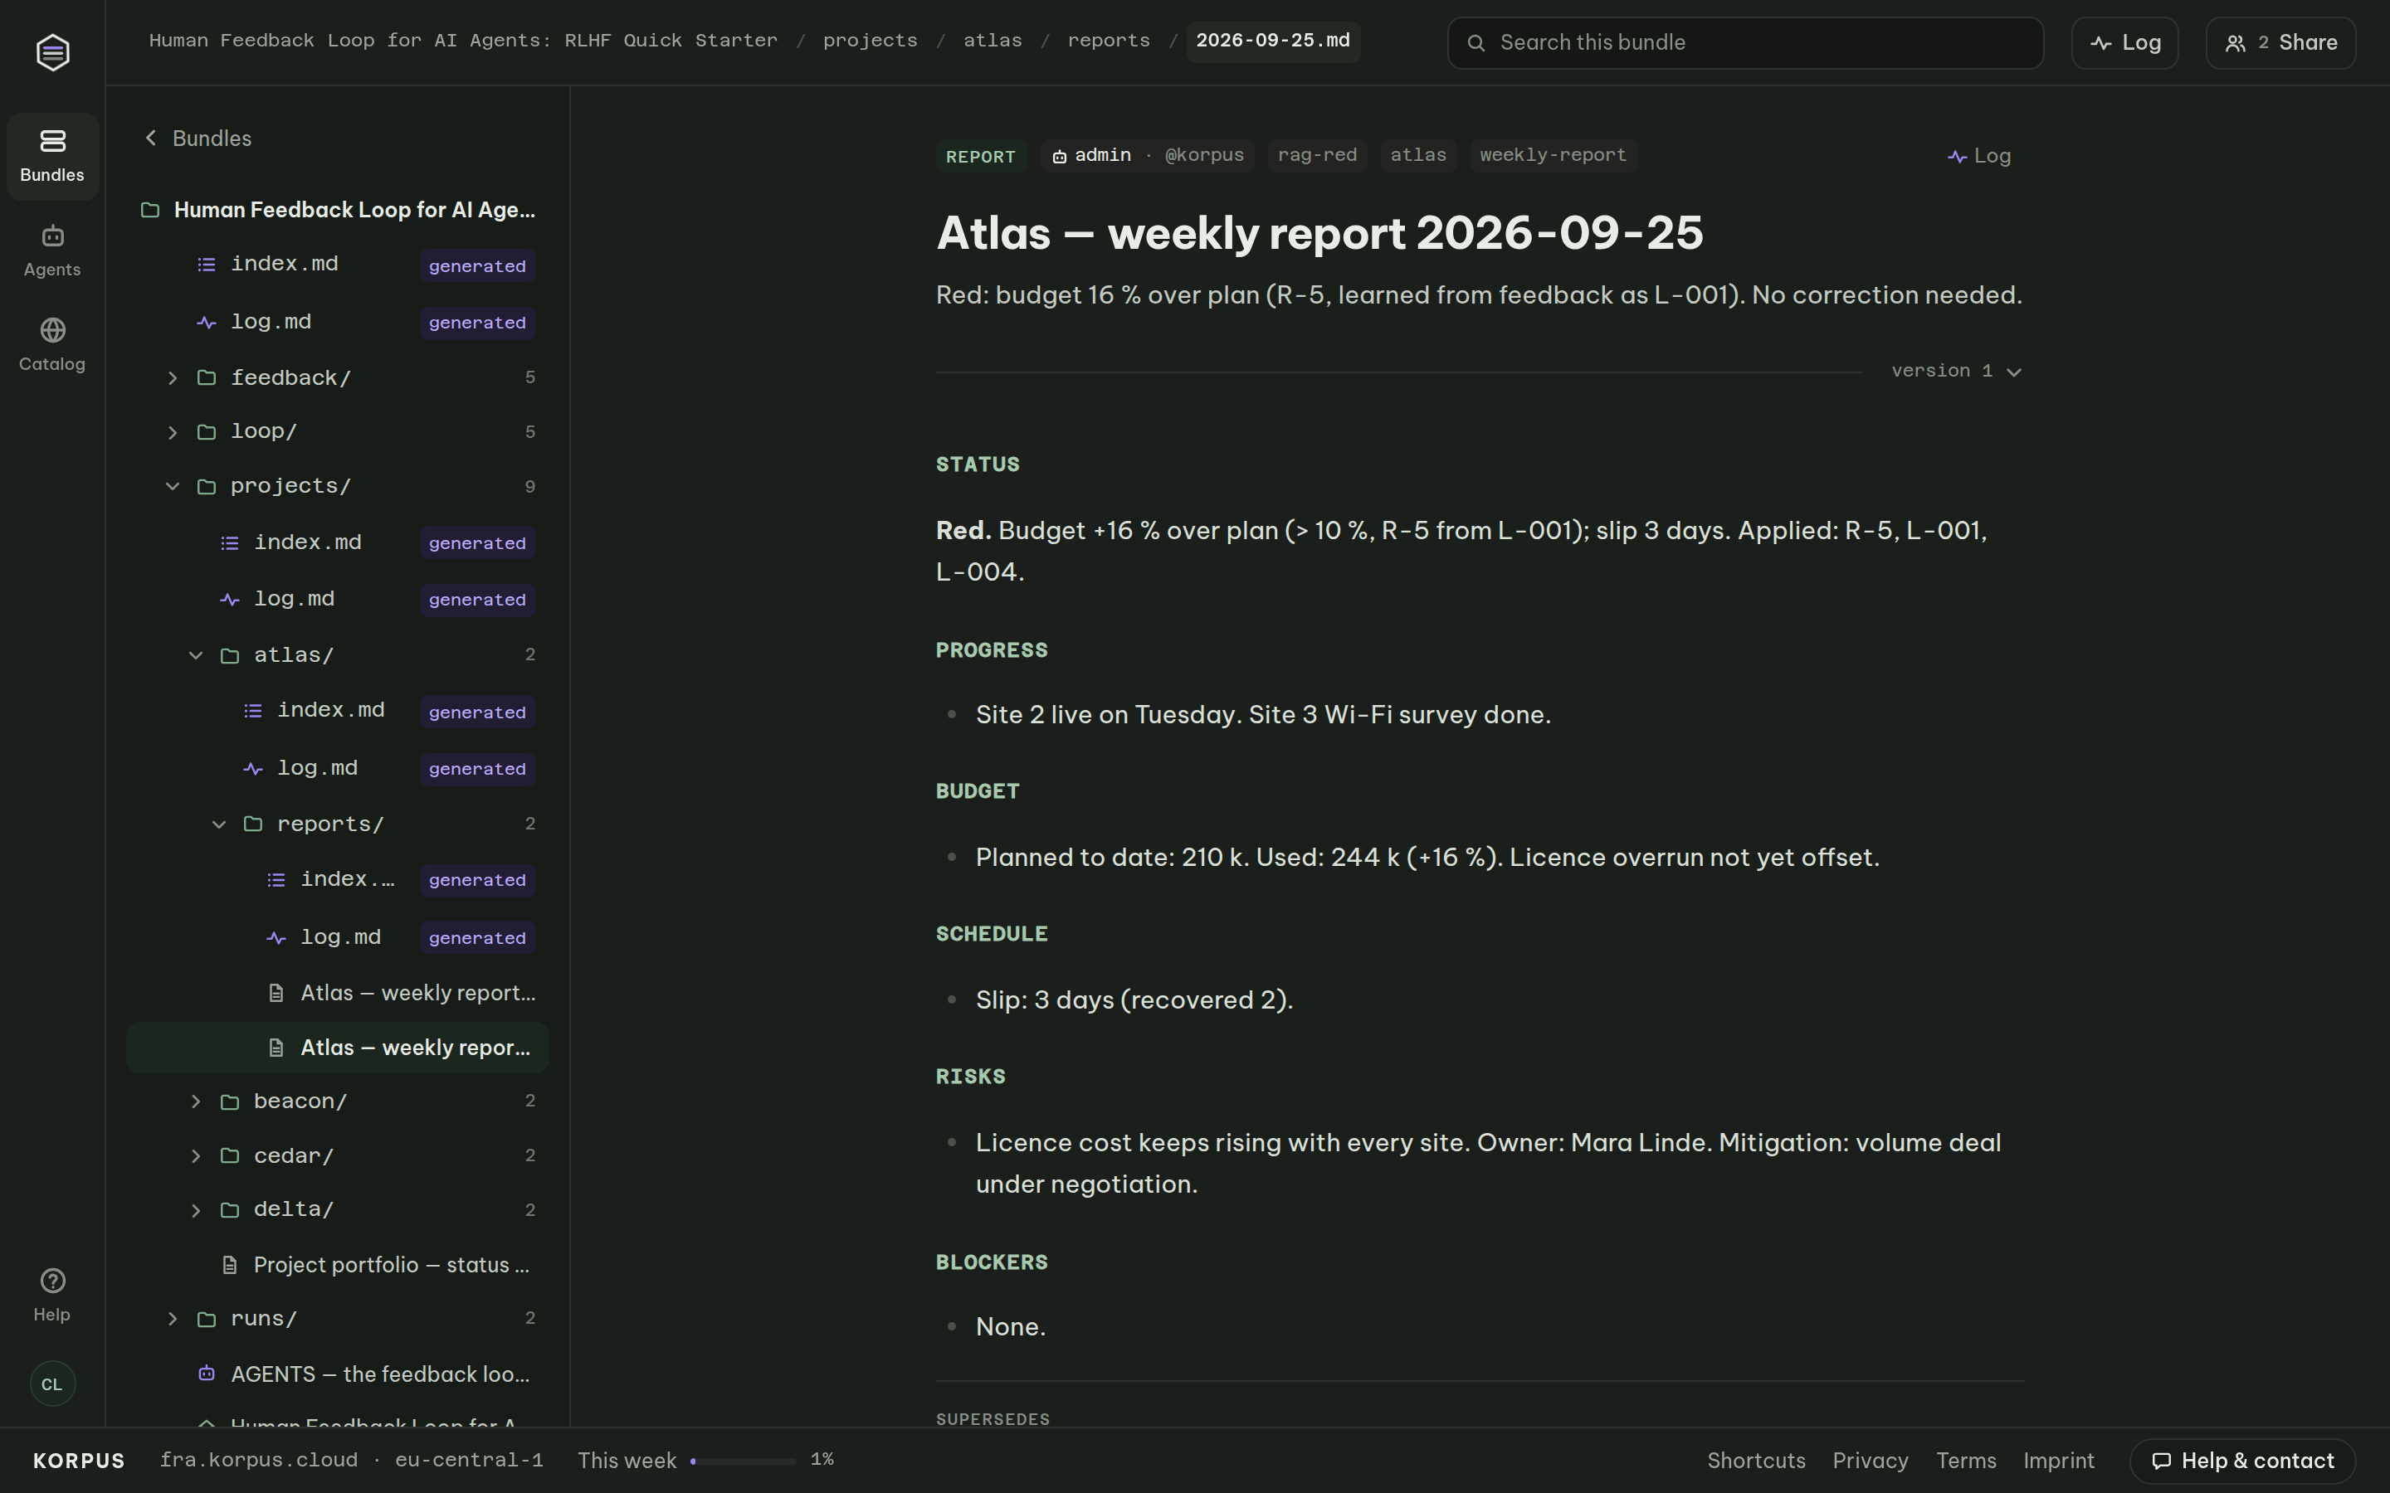This screenshot has height=1493, width=2390.
Task: Click the admin @korpus author chip
Action: click(1148, 156)
